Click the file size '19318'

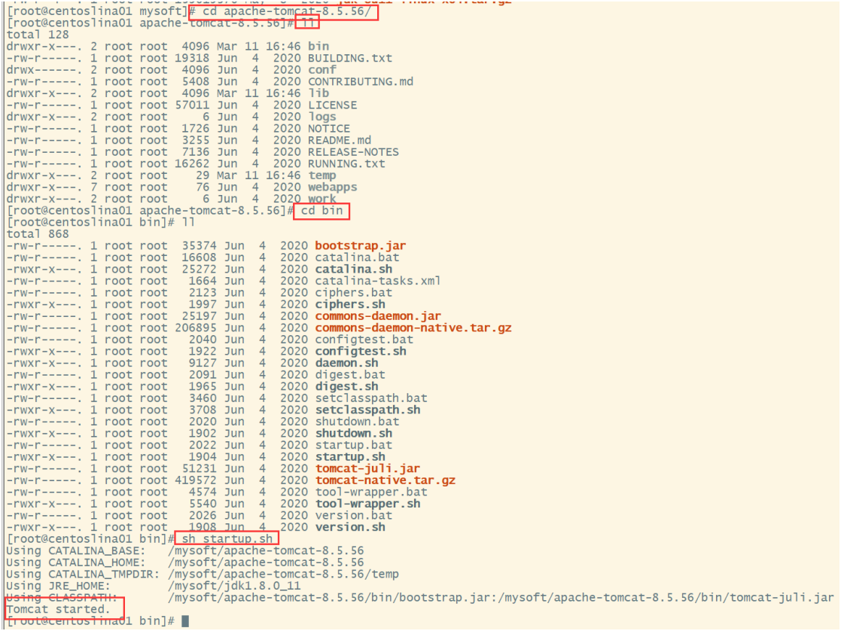[192, 58]
